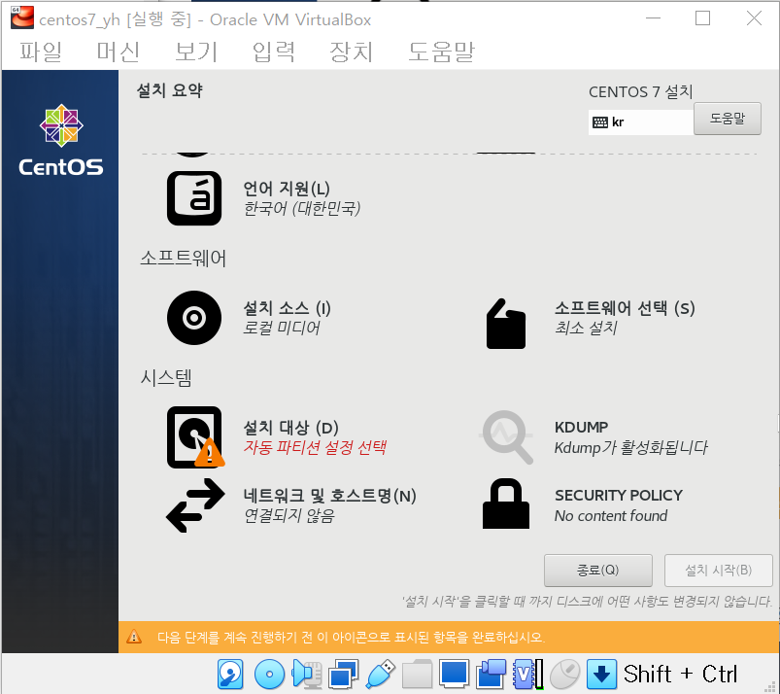Click red 자동 파티션 설정 선택 text
The height and width of the screenshot is (694, 780).
pyautogui.click(x=315, y=447)
